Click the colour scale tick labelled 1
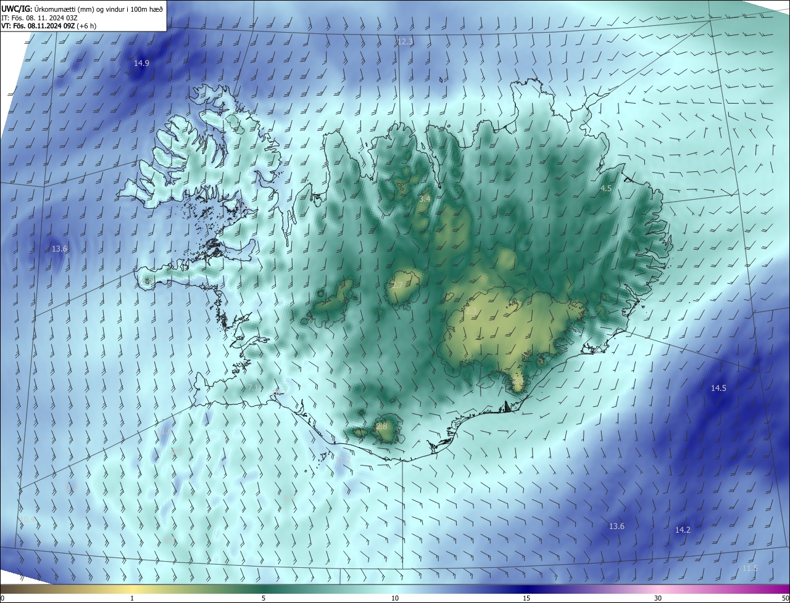790x603 pixels. (x=132, y=599)
